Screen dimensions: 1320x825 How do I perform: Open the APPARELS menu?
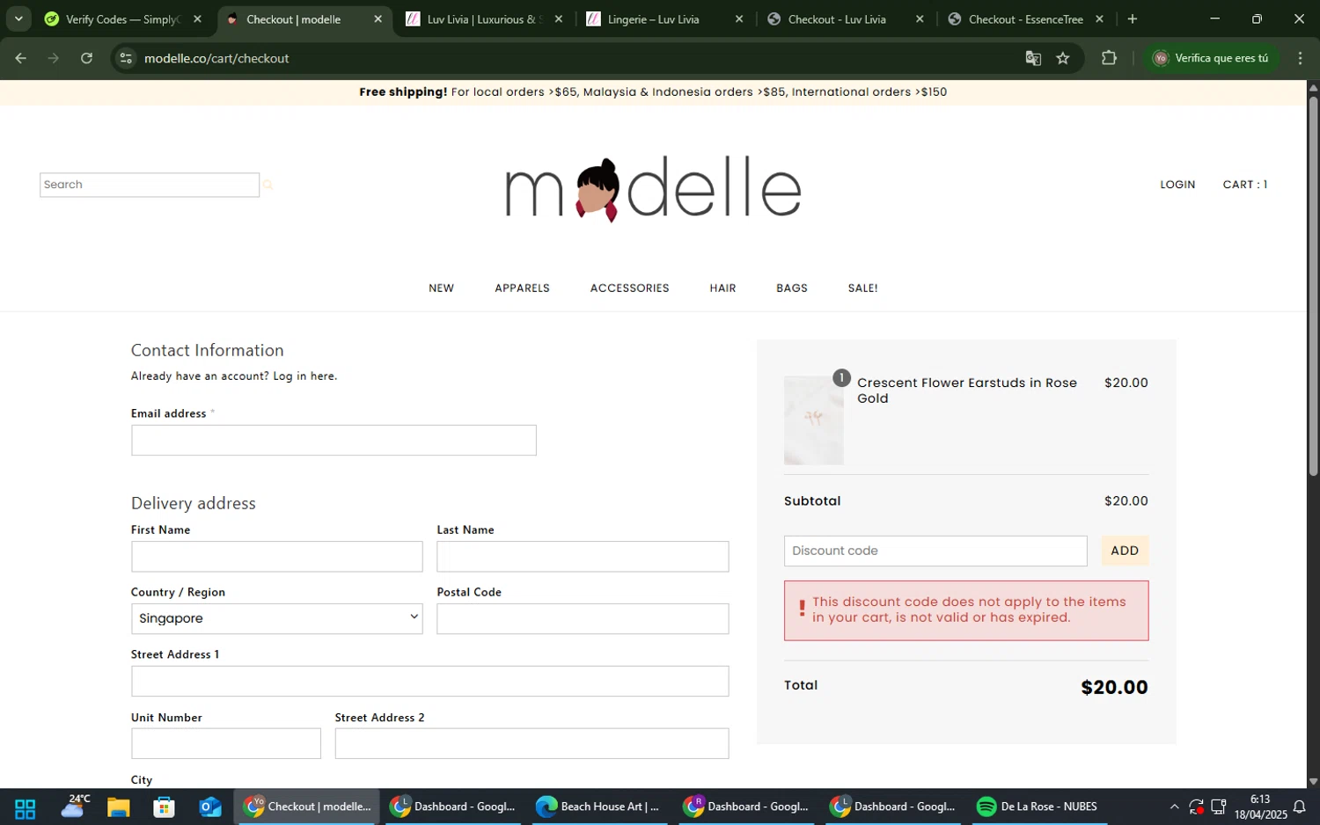point(522,288)
